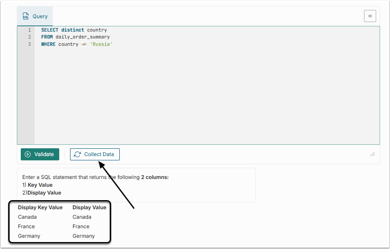This screenshot has height=249, width=390.
Task: Click Germany in Display Value column
Action: pyautogui.click(x=83, y=236)
